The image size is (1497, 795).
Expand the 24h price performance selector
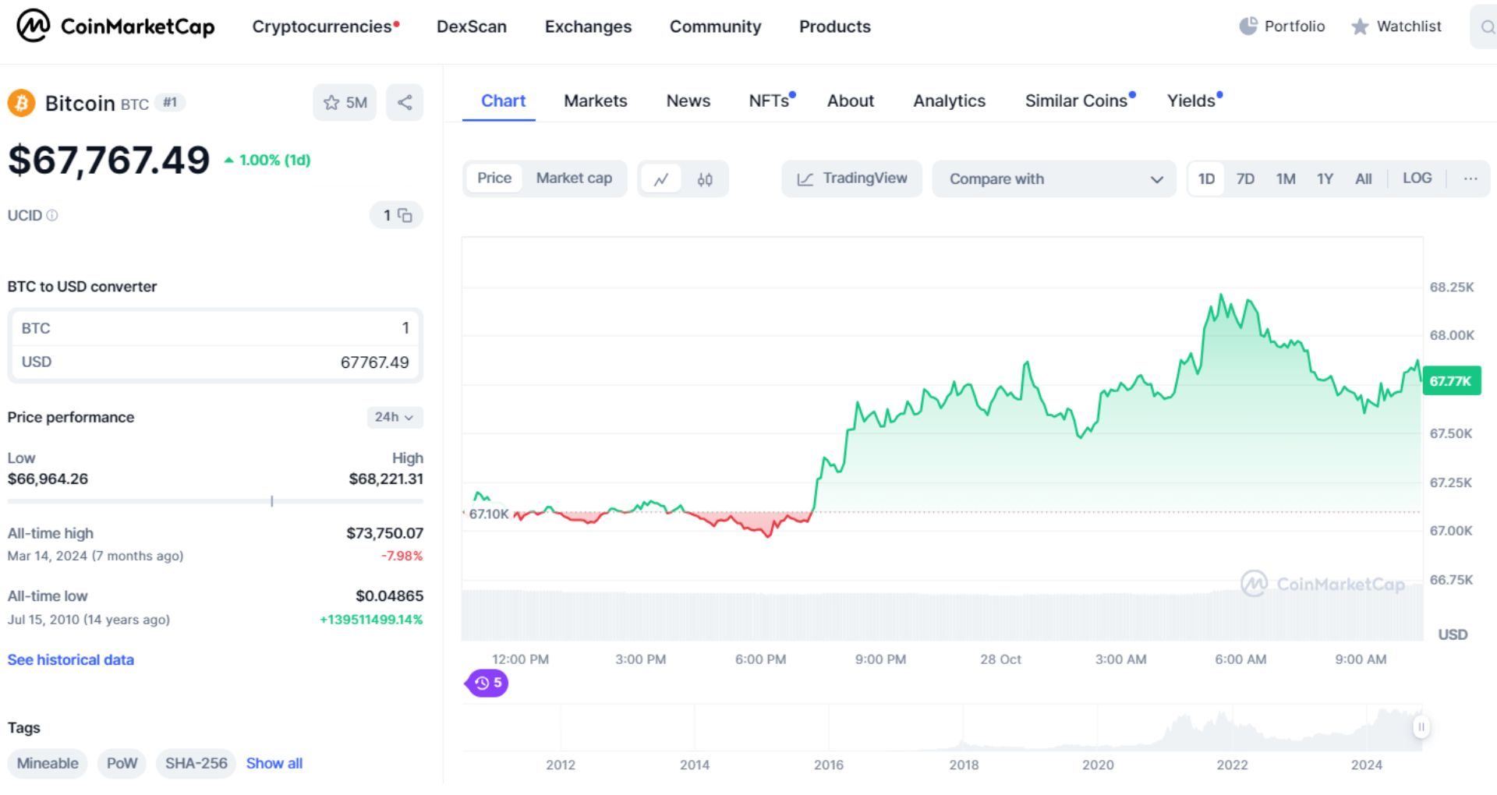[394, 417]
